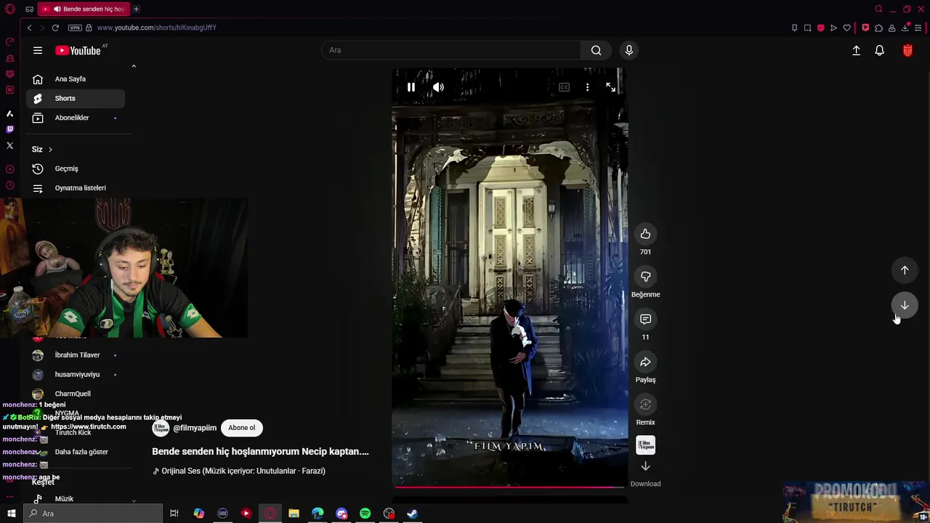Viewport: 930px width, 523px height.
Task: Open Oynatma listeleri in the sidebar
Action: pyautogui.click(x=76, y=188)
